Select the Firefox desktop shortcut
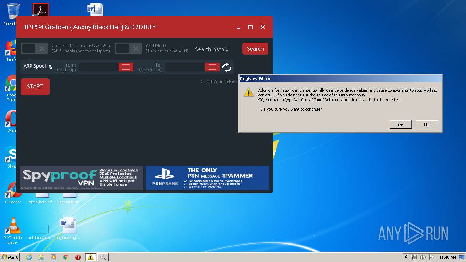 coord(11,50)
